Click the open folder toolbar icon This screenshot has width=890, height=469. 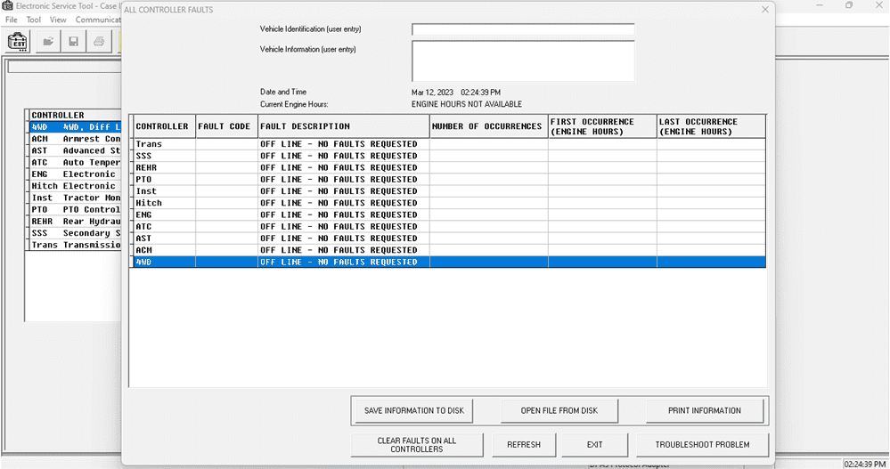(x=48, y=42)
